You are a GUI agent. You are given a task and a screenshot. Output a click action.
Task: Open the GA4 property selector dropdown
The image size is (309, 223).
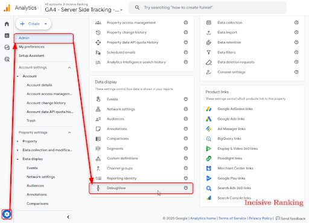point(84,10)
